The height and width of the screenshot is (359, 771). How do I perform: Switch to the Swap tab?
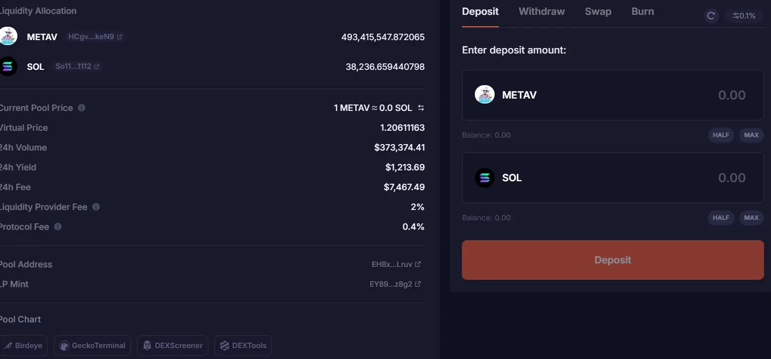(598, 11)
